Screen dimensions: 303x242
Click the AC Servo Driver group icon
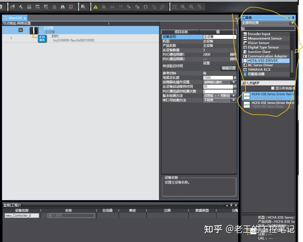pos(245,65)
